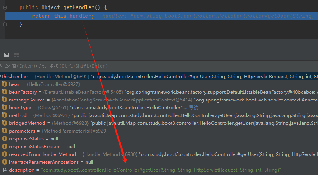
Task: Click the field icon of method row
Action: click(x=4, y=115)
